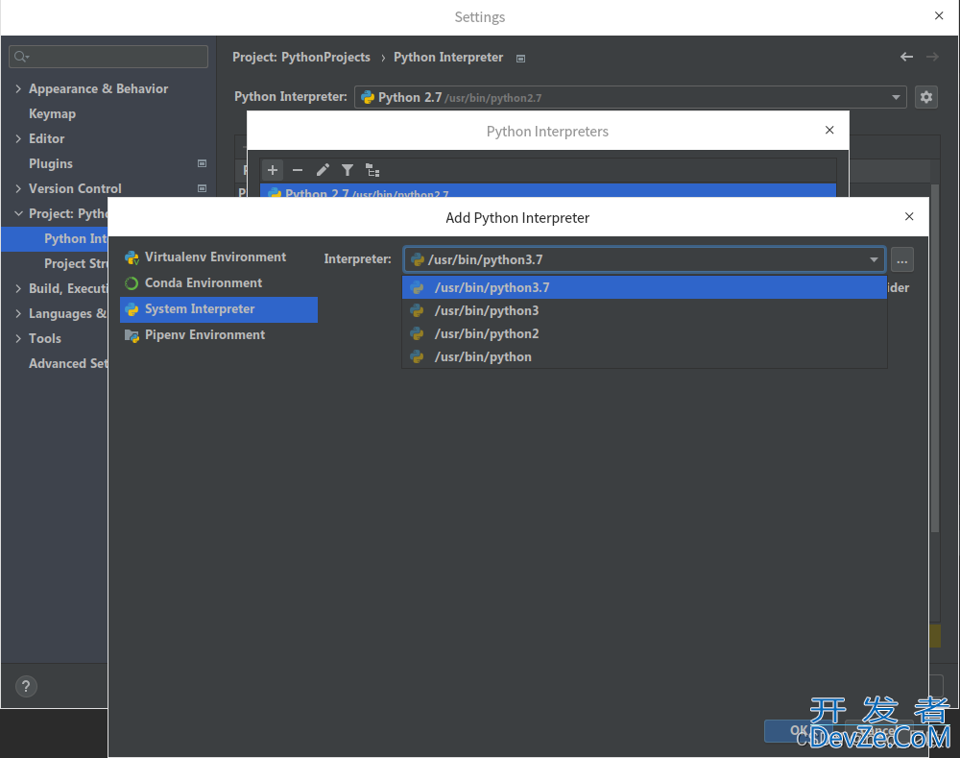This screenshot has width=960, height=758.
Task: Open Advanced Settings
Action: pyautogui.click(x=68, y=363)
